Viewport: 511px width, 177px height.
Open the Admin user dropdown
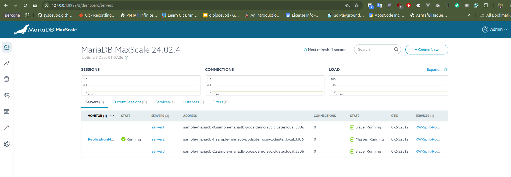click(x=495, y=29)
